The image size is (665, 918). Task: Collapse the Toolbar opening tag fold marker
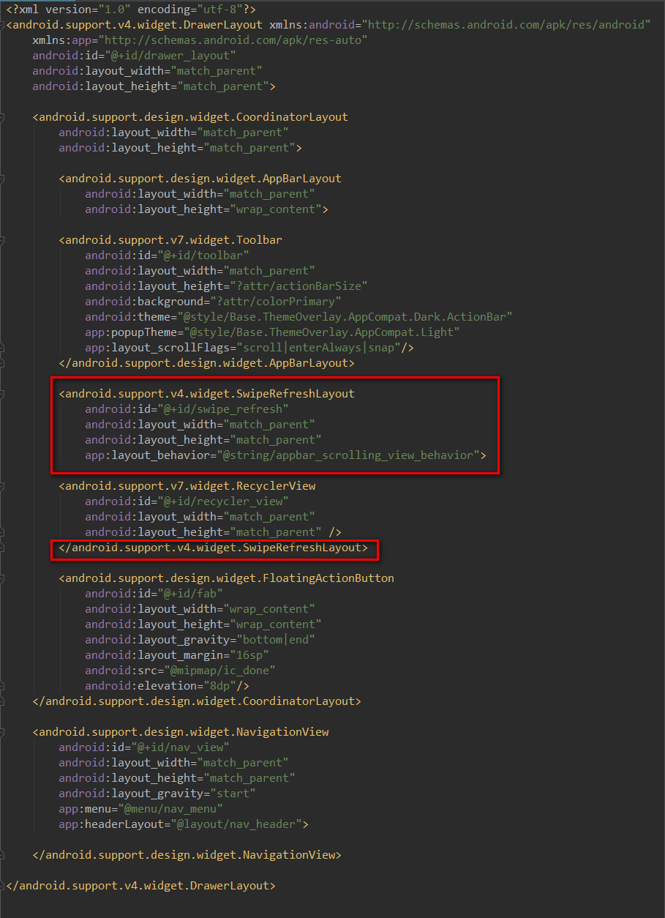click(2, 240)
